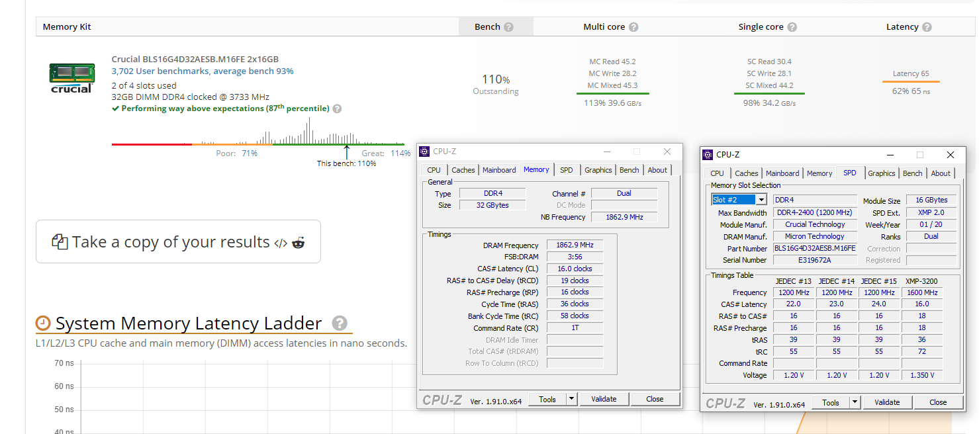
Task: Expand the Slot #2 memory slot dropdown
Action: [761, 200]
